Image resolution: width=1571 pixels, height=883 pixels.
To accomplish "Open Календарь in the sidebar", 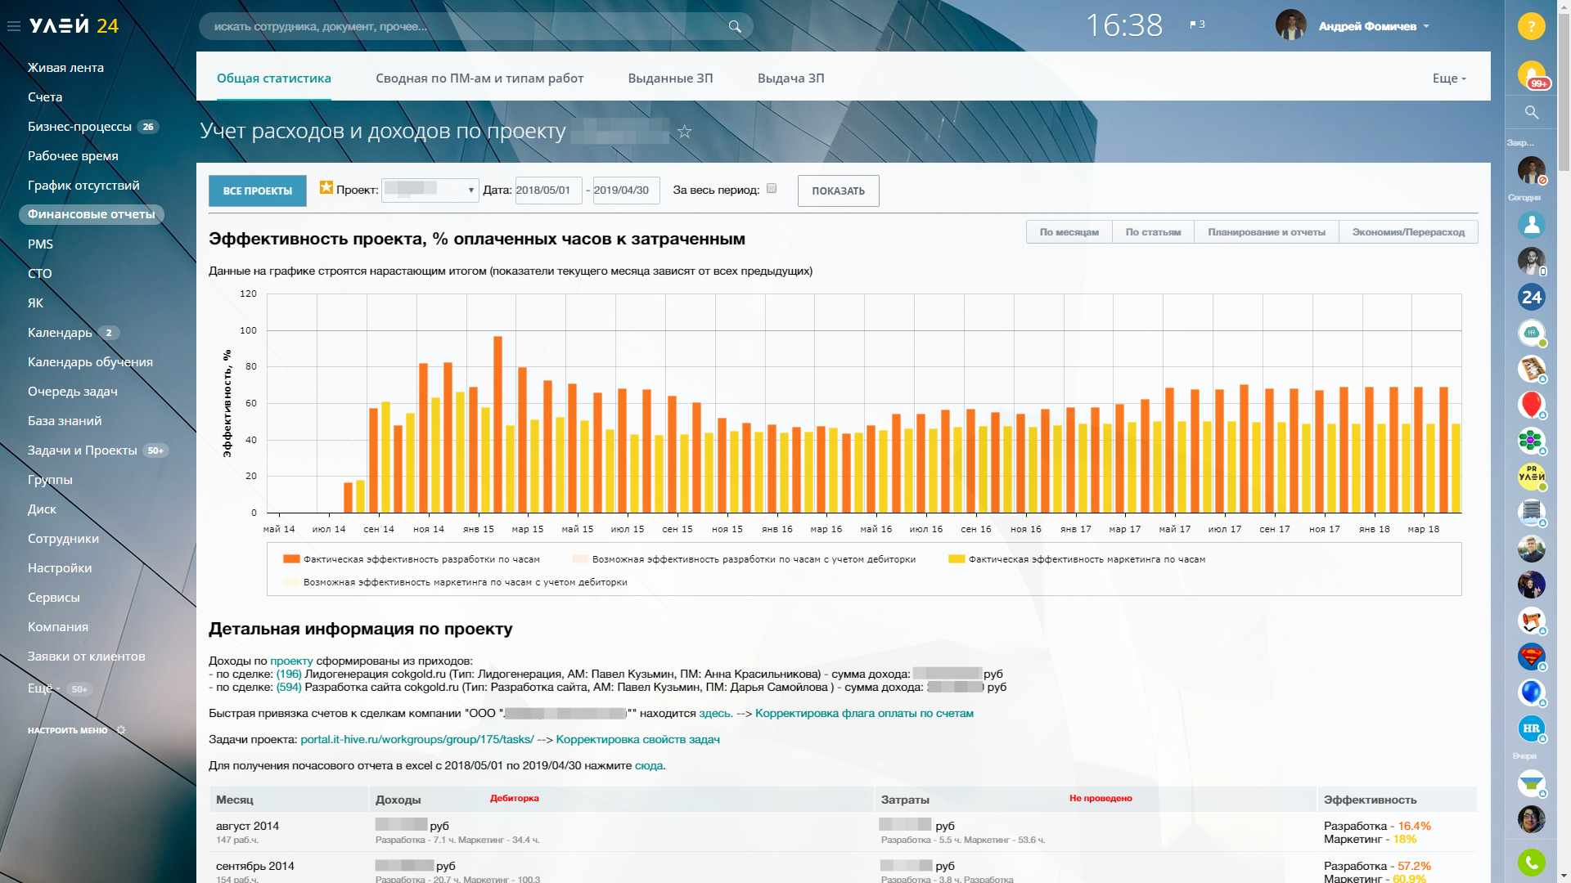I will click(x=60, y=333).
